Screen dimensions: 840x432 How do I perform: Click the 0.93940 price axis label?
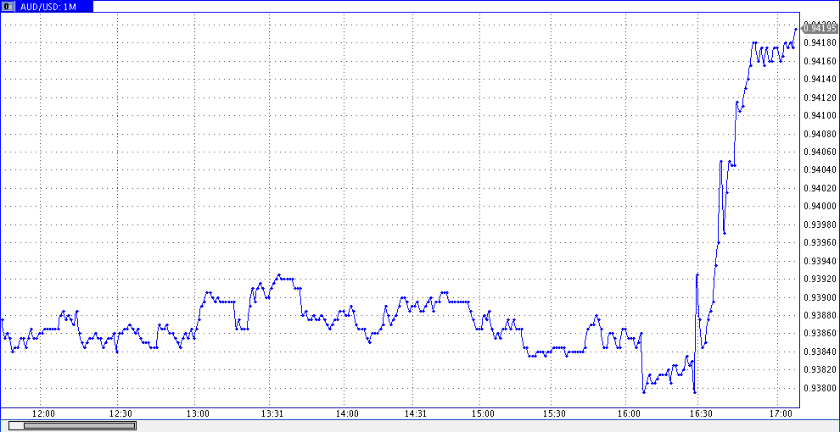pos(820,261)
